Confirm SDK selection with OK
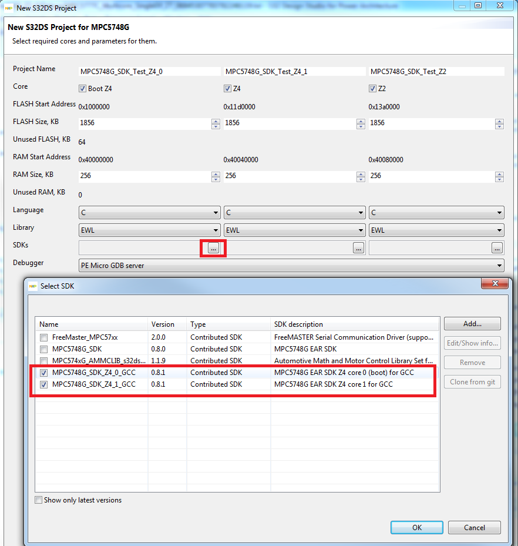Screen dimensions: 518x546 pyautogui.click(x=417, y=528)
